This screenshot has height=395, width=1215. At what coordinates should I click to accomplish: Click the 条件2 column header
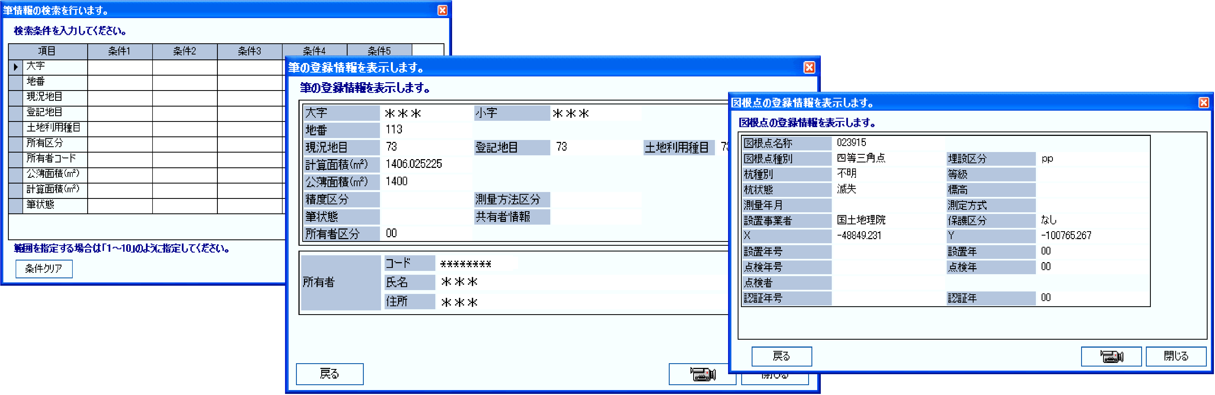coord(185,51)
